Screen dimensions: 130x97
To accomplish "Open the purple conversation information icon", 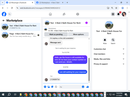I will (x=87, y=23).
